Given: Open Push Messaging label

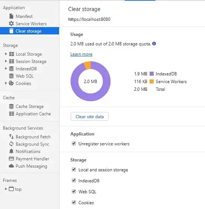Looking at the screenshot, I should (x=32, y=166).
